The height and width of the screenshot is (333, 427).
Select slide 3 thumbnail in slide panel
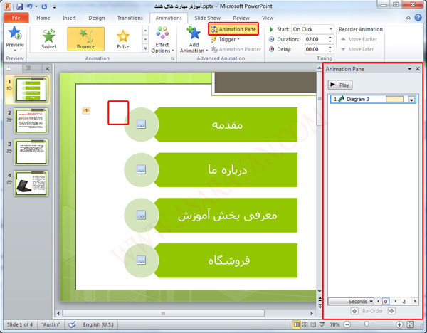pyautogui.click(x=31, y=151)
